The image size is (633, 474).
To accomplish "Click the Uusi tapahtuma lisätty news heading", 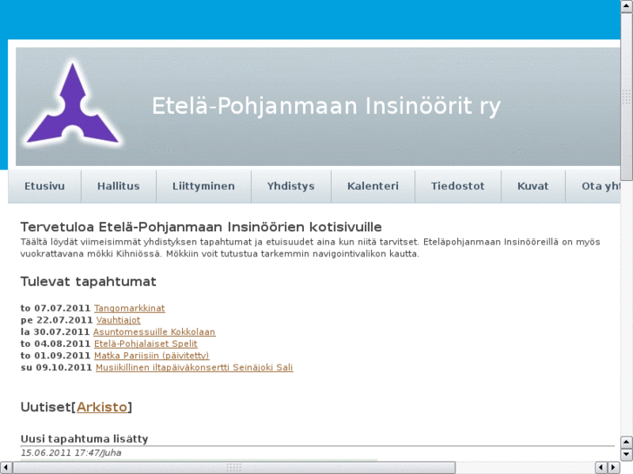I will coord(84,439).
